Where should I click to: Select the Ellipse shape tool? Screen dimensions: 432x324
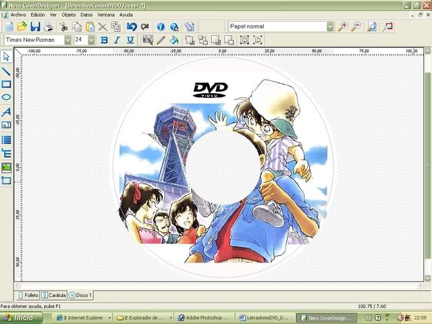[x=7, y=98]
